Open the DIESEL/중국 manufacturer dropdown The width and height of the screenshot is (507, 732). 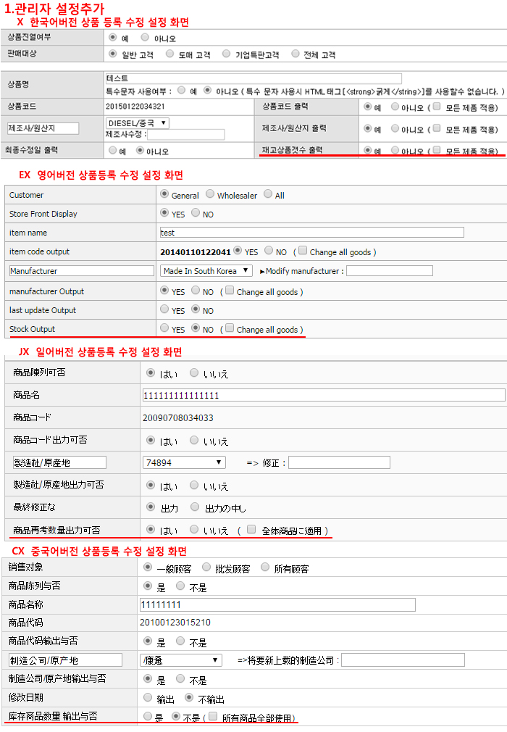click(x=138, y=123)
